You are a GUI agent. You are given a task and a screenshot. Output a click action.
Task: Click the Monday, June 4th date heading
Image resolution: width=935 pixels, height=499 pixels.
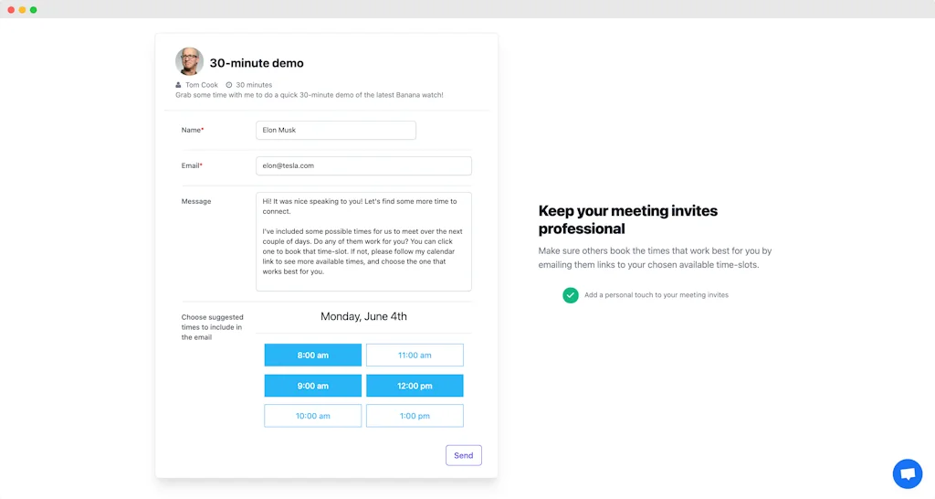(x=363, y=316)
